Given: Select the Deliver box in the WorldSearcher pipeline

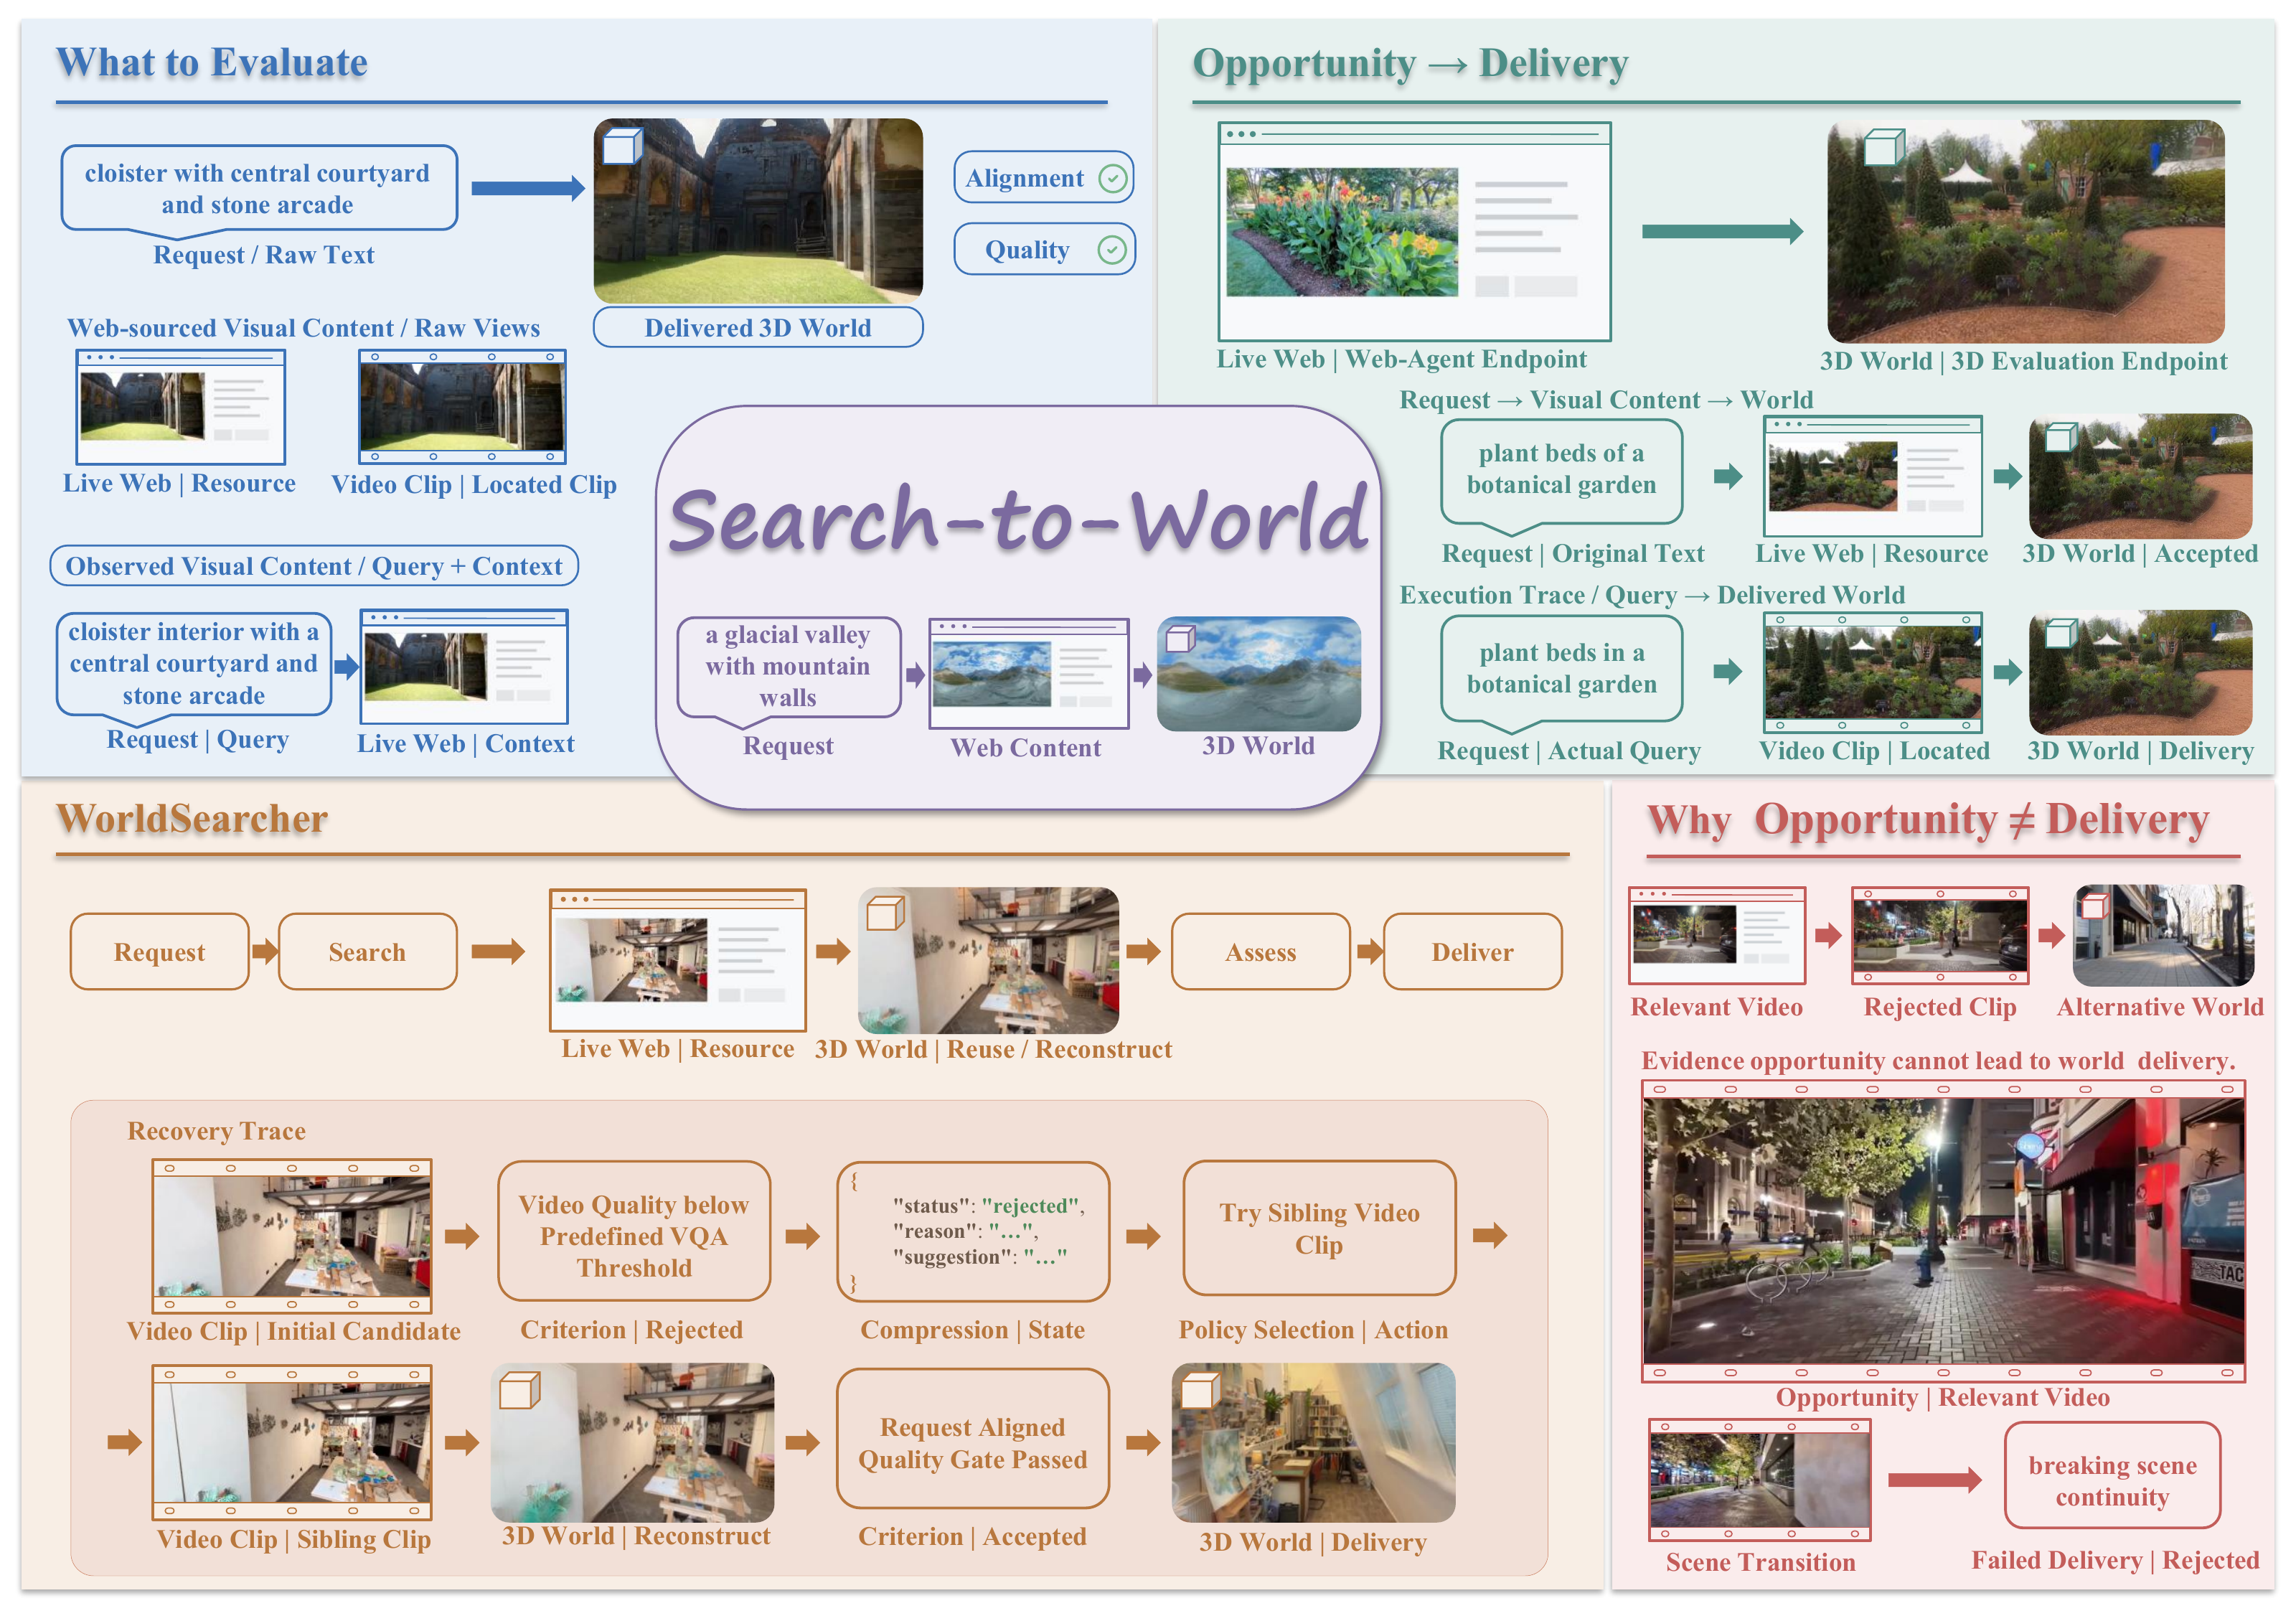Looking at the screenshot, I should click(1472, 952).
